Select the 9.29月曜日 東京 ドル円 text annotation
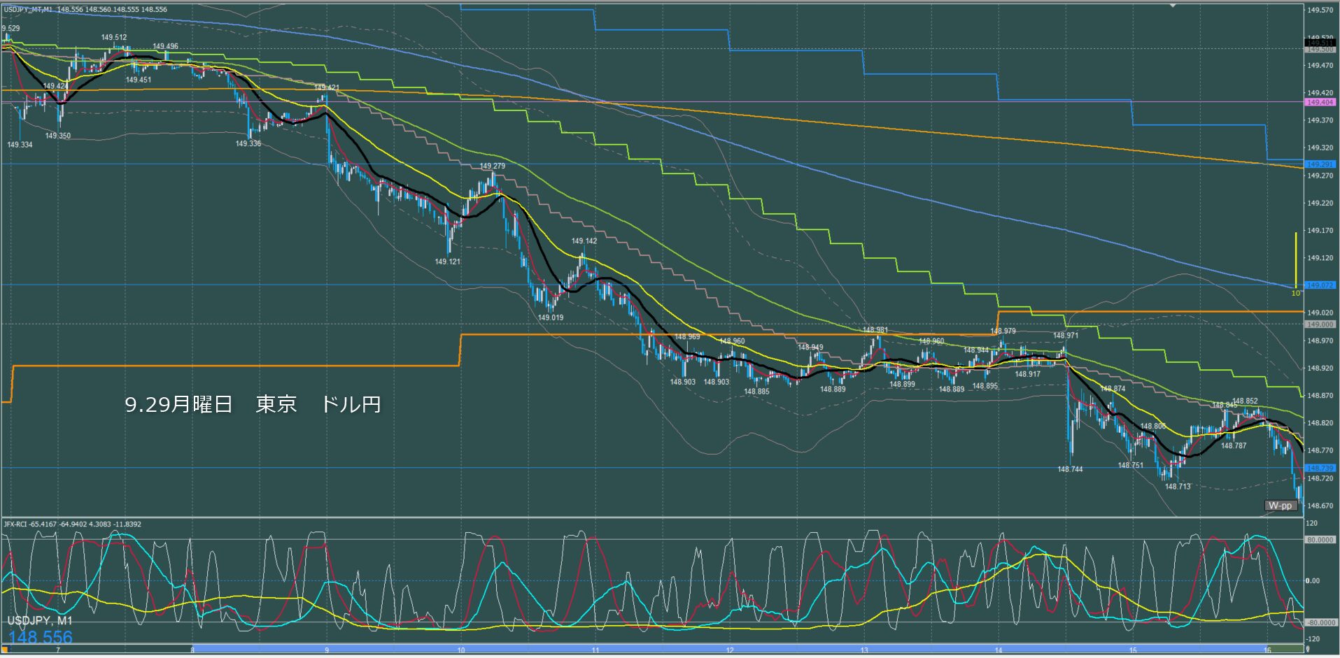This screenshot has width=1340, height=658. [253, 405]
